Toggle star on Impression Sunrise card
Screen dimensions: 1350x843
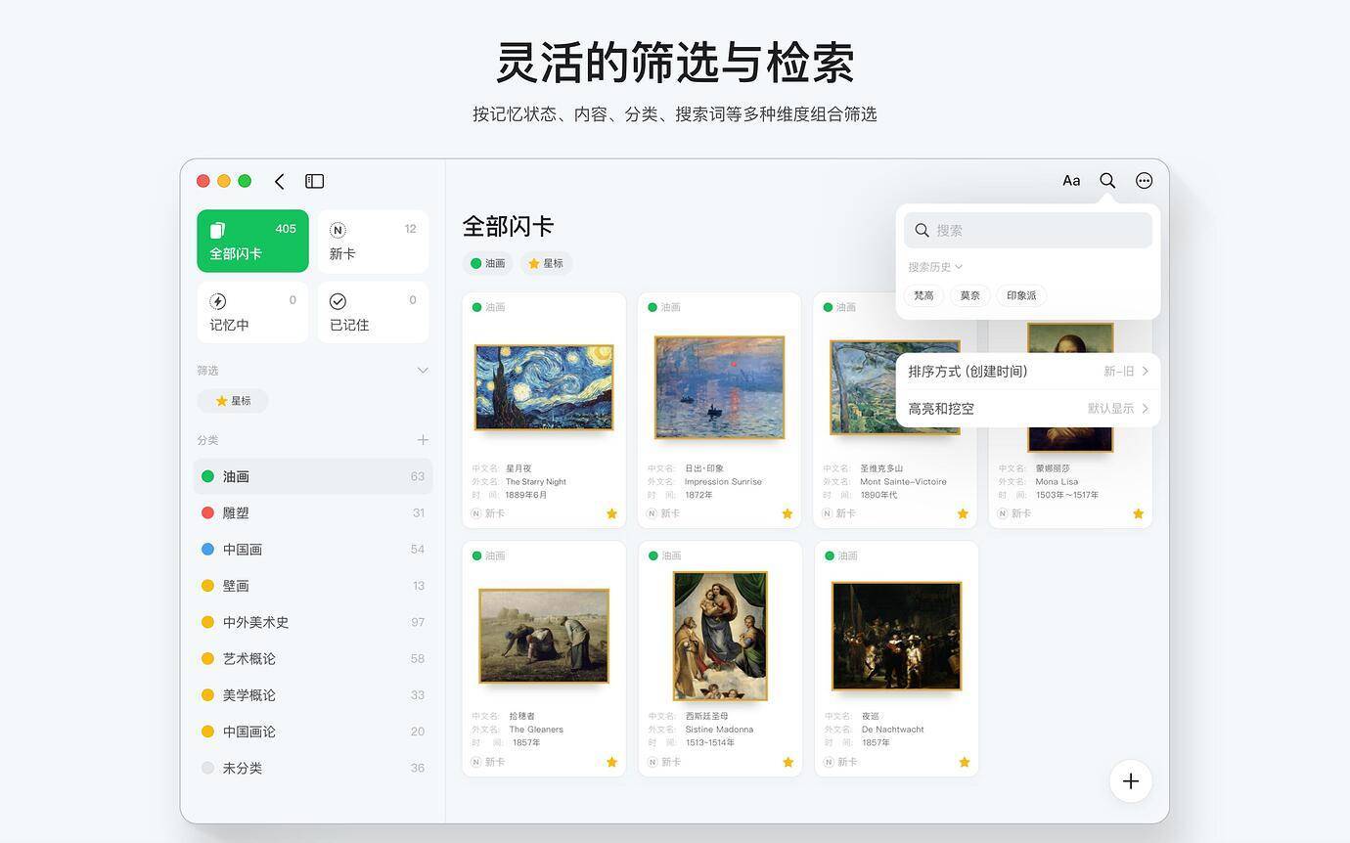point(787,513)
